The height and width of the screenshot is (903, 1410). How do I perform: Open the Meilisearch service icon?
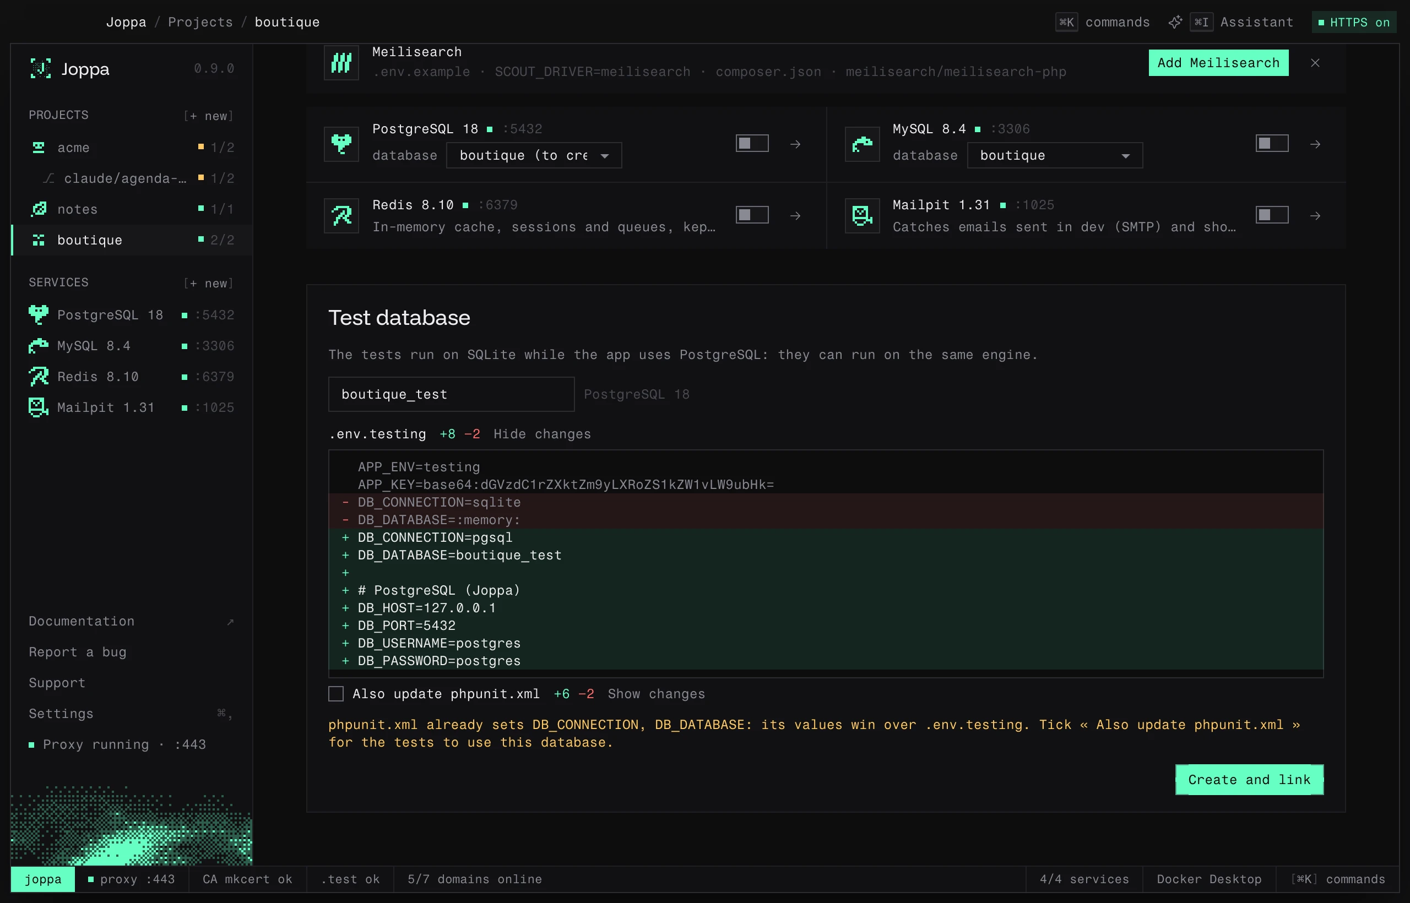coord(341,62)
